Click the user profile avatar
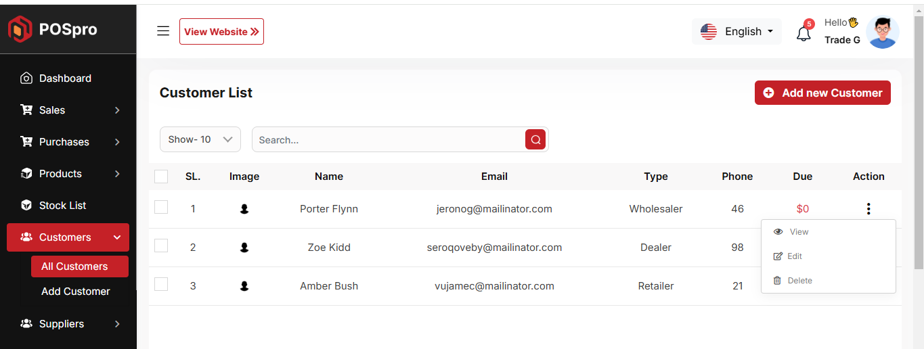The width and height of the screenshot is (924, 349). coord(883,32)
